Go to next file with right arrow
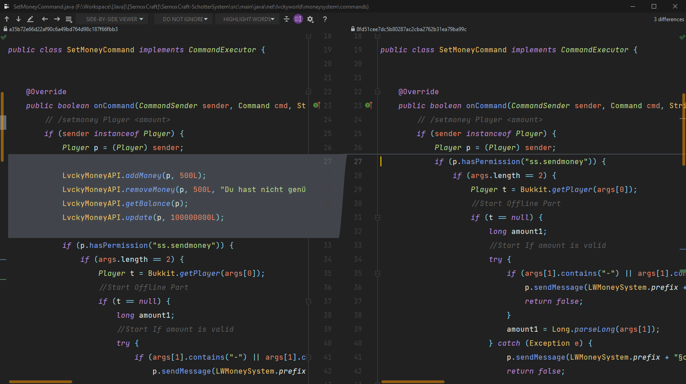 57,19
